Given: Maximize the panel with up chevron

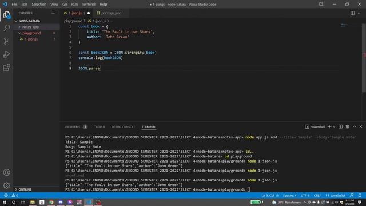Looking at the screenshot, I should (355, 126).
